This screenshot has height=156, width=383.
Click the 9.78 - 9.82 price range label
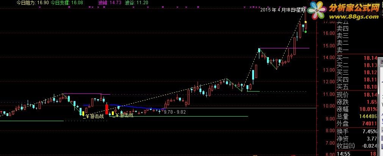(x=175, y=112)
